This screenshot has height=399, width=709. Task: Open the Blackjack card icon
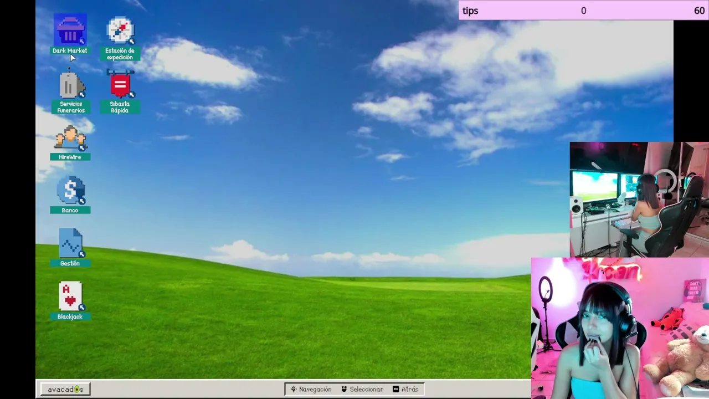(70, 296)
